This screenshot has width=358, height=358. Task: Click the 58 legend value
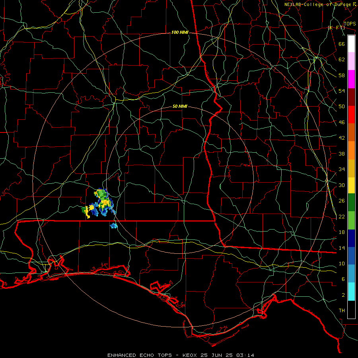(342, 75)
